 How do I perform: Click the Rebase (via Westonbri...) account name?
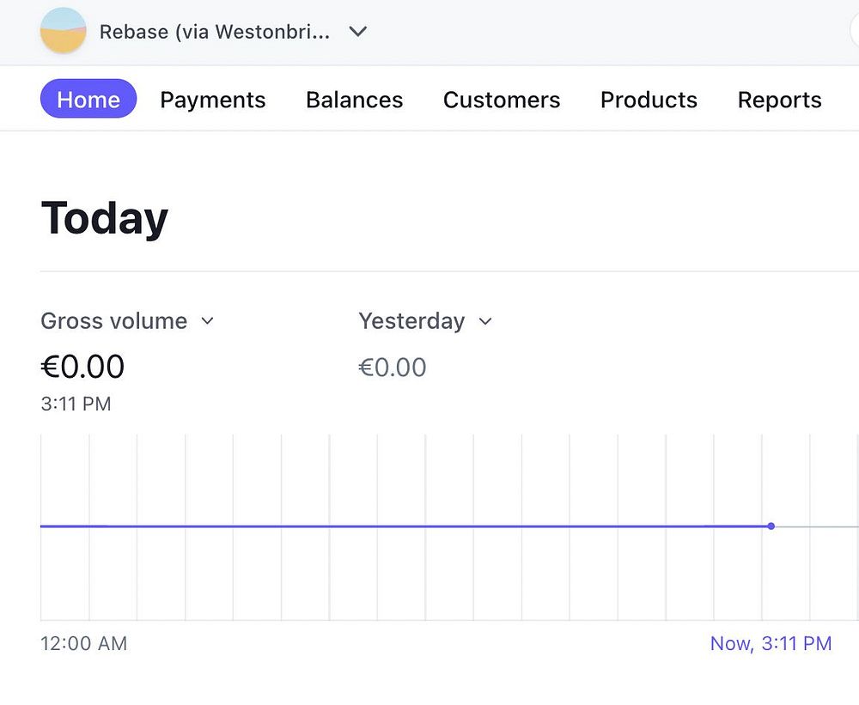click(x=214, y=32)
